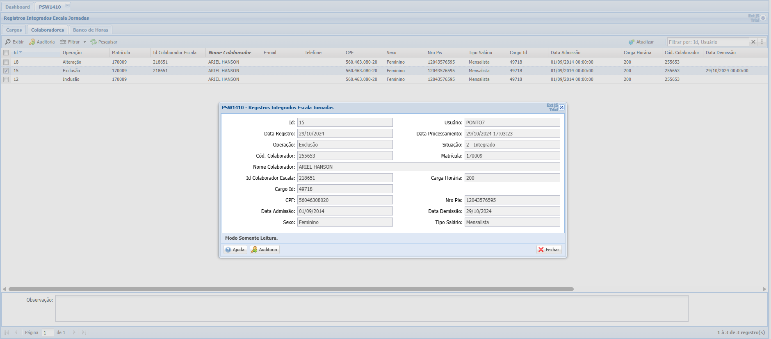The image size is (771, 339).
Task: Switch to the Cargos tab
Action: (x=14, y=30)
